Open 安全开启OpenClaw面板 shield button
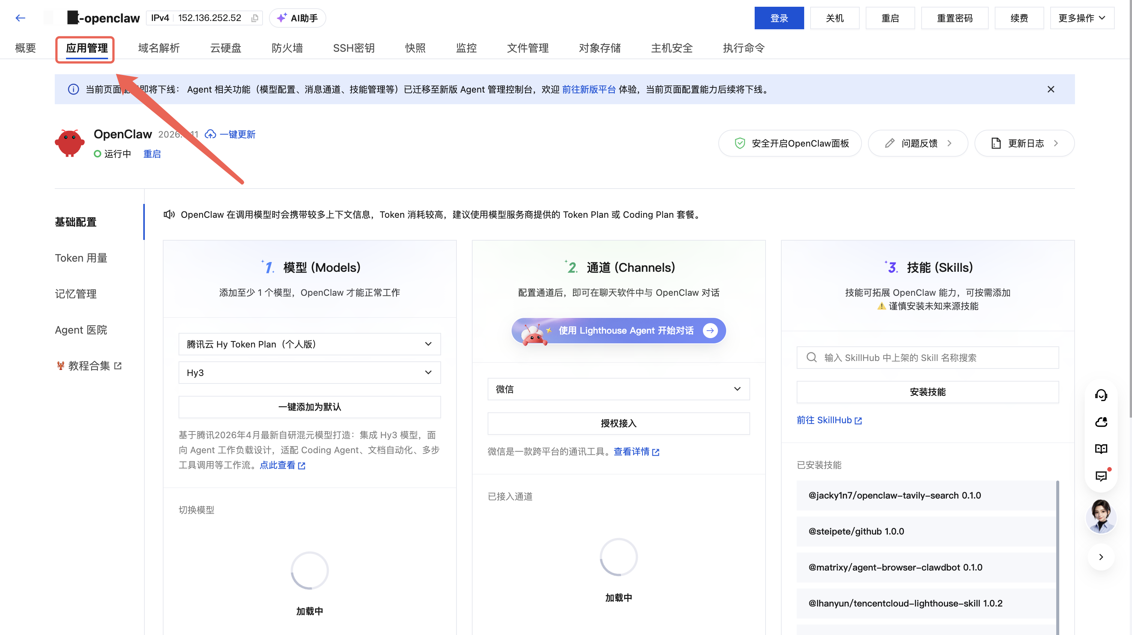The width and height of the screenshot is (1132, 635). [790, 143]
